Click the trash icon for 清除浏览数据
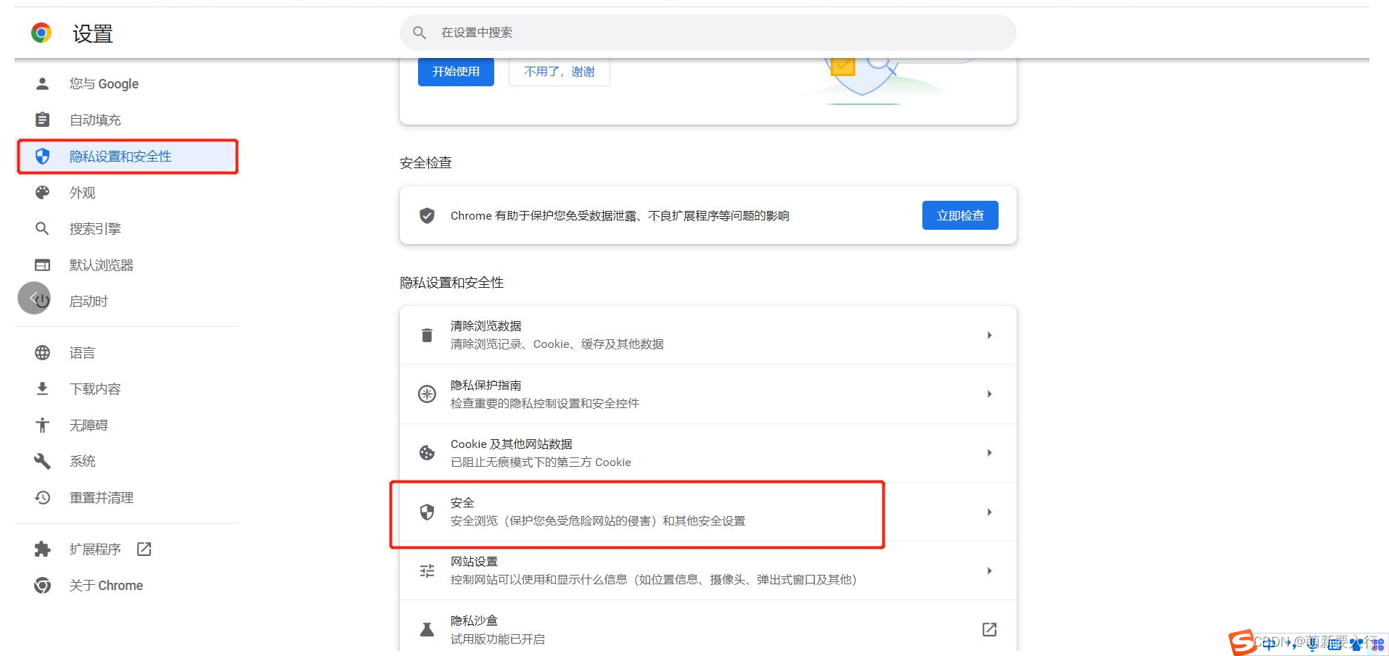This screenshot has height=656, width=1389. pyautogui.click(x=427, y=335)
